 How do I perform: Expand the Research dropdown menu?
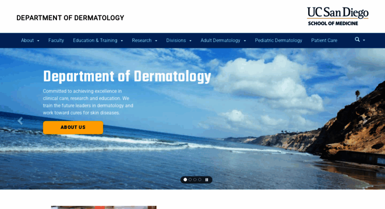click(144, 41)
